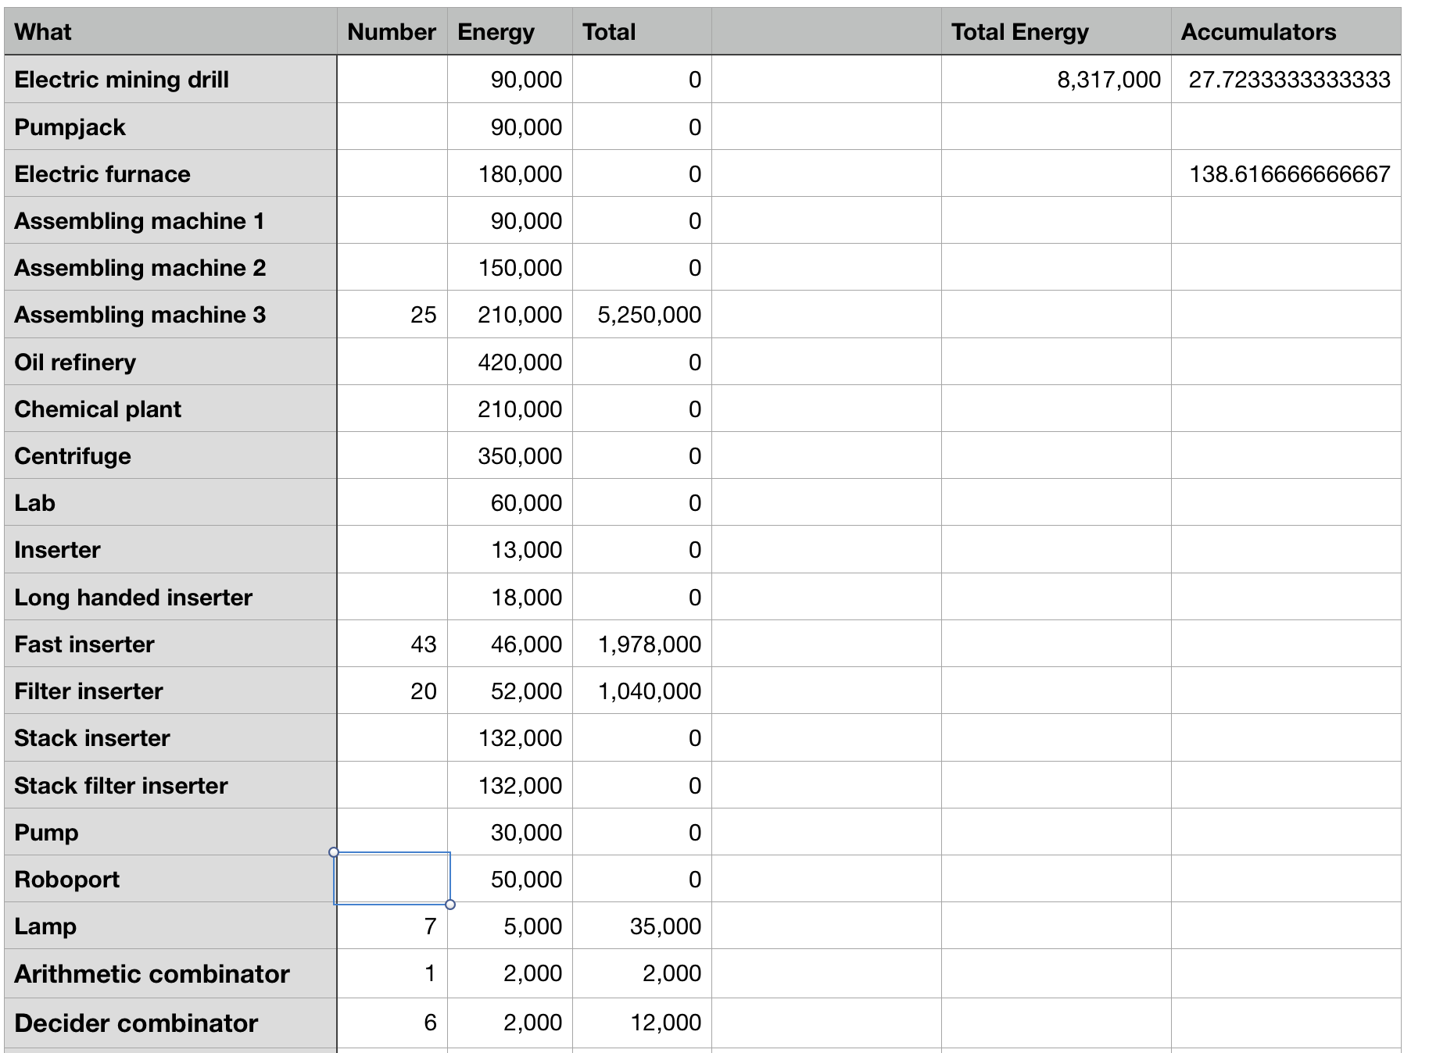This screenshot has width=1429, height=1053.
Task: Select the 'Stack inserter' row label
Action: tap(170, 737)
